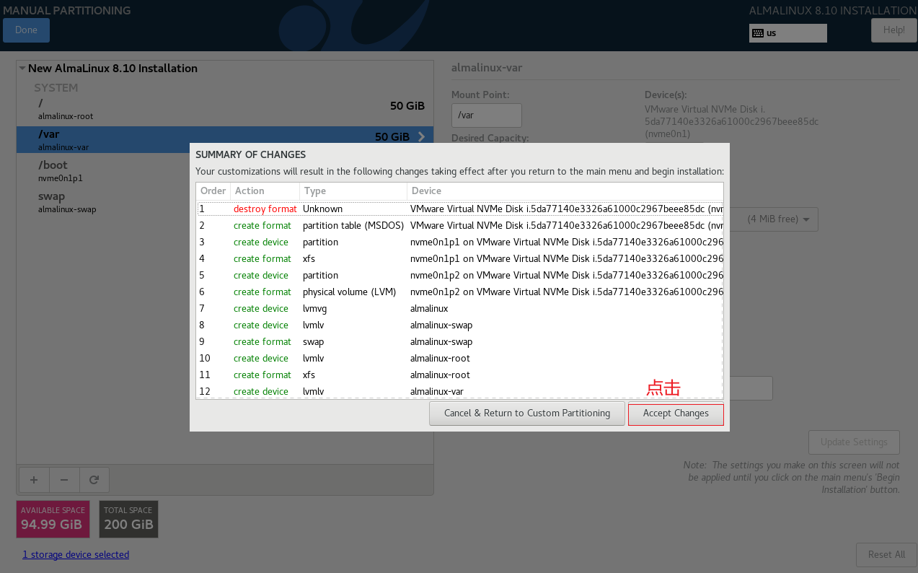Select row 7 lvmvg almalinux
This screenshot has width=918, height=573.
tap(460, 308)
